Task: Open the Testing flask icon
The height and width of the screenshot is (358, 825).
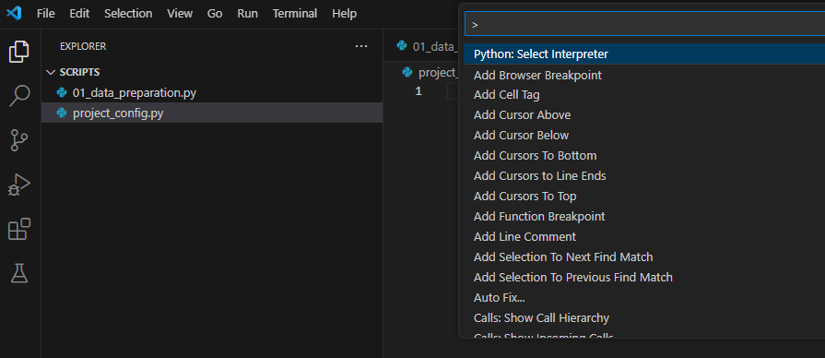Action: [19, 273]
